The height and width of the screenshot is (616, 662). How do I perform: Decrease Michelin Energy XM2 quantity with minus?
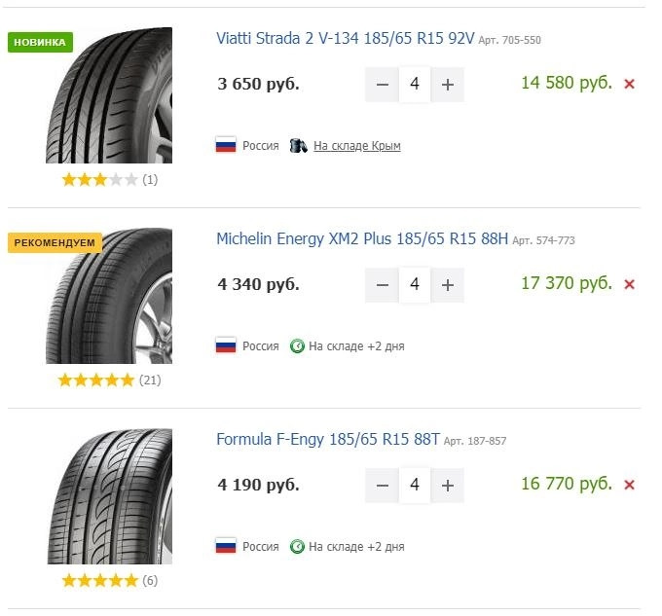[x=382, y=285]
